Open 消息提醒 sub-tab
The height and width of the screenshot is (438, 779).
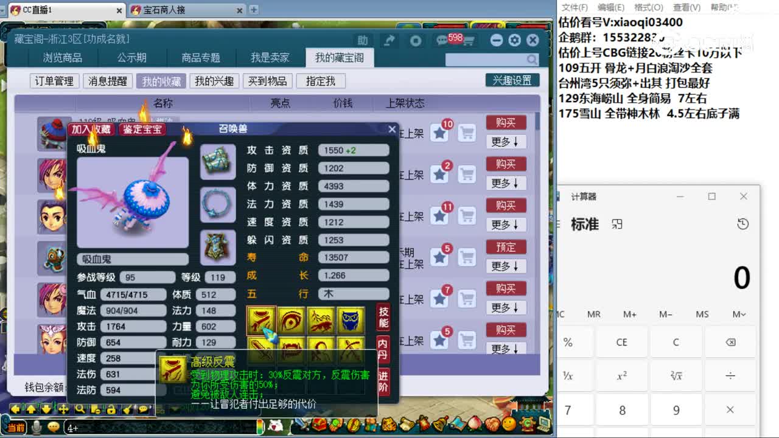point(108,81)
